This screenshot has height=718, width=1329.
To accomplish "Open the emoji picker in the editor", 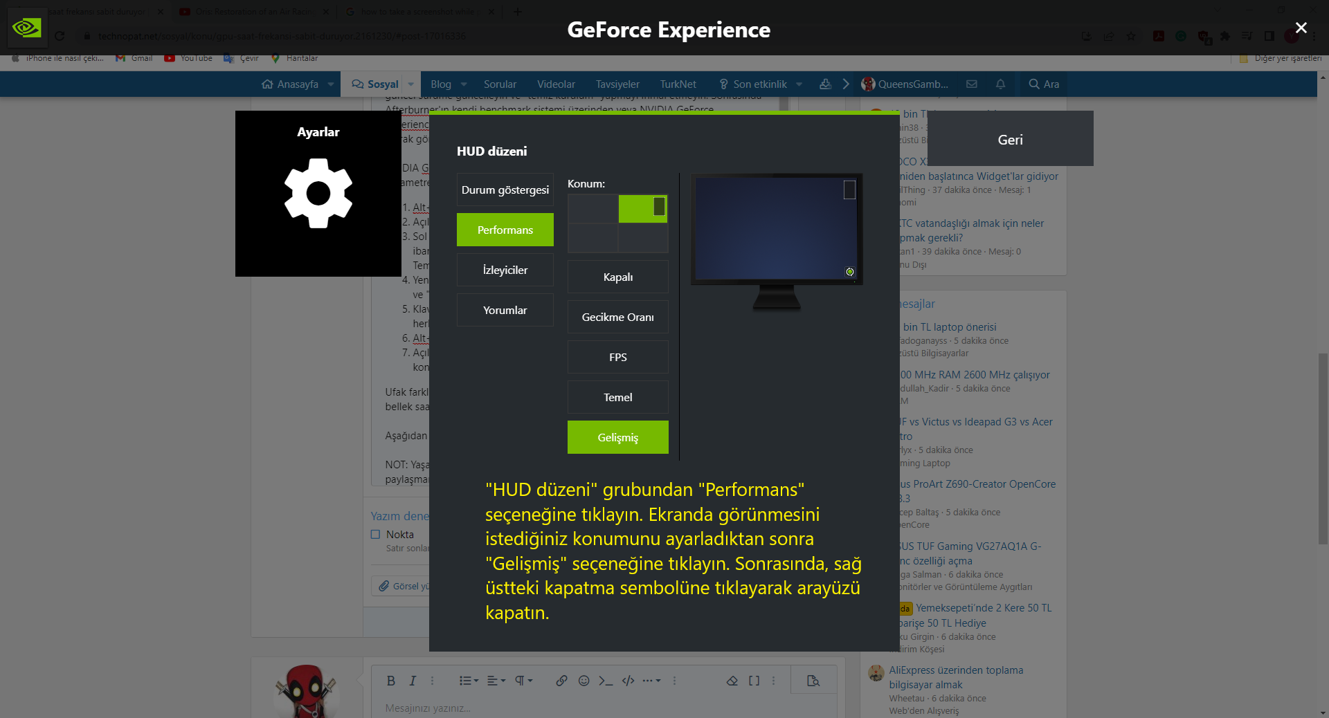I will click(584, 681).
